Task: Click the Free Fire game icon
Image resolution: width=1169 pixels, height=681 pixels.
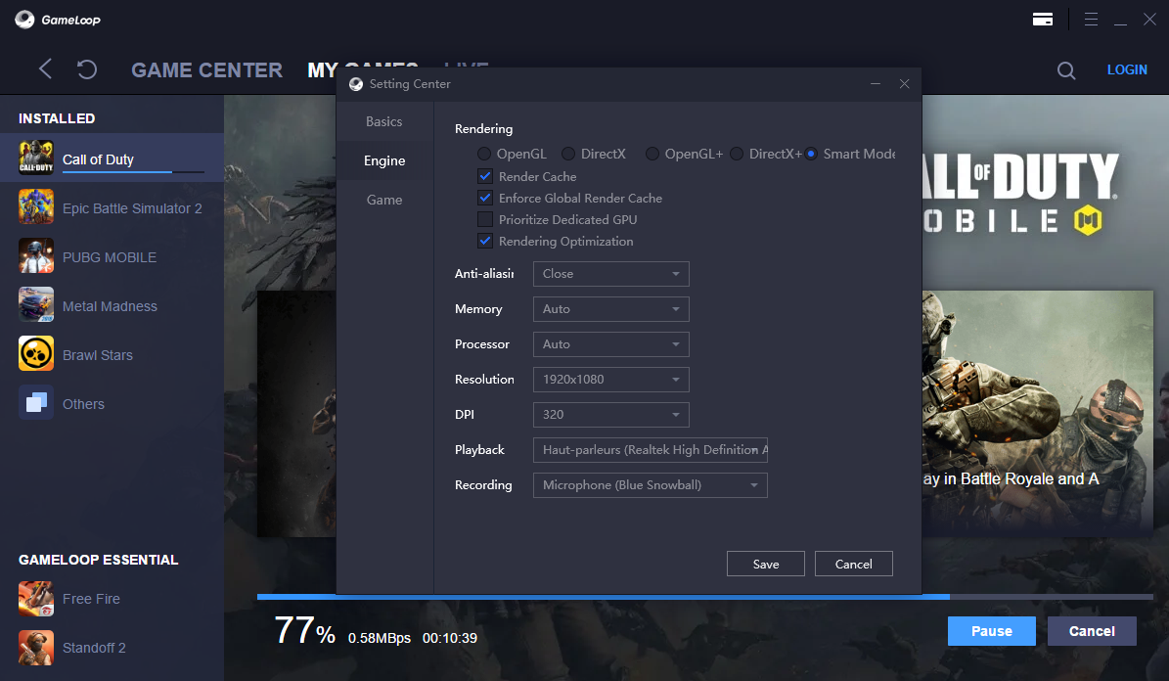Action: click(36, 598)
